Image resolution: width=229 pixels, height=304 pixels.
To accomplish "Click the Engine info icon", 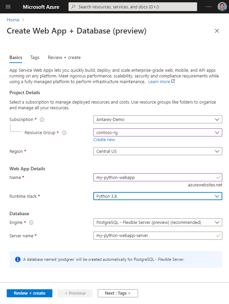I will pyautogui.click(x=31, y=223).
